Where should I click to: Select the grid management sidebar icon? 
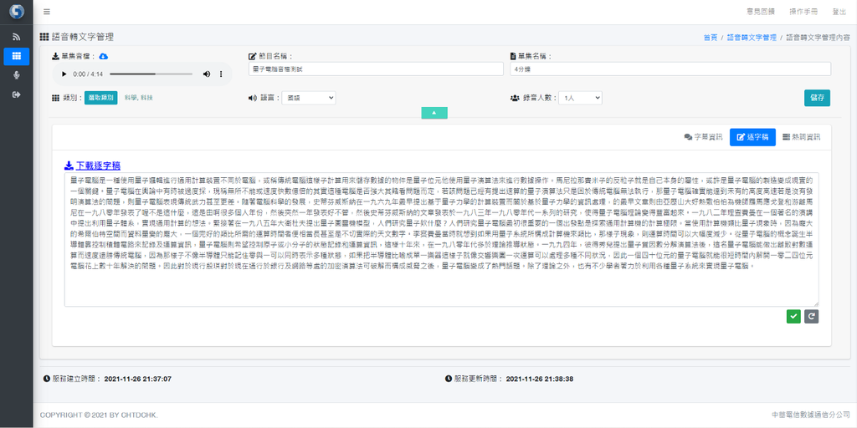pyautogui.click(x=17, y=56)
